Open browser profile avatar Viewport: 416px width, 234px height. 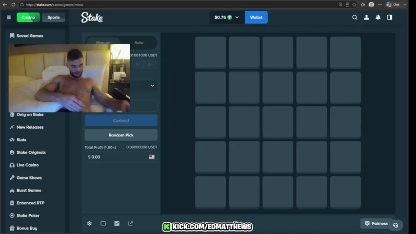(372, 4)
